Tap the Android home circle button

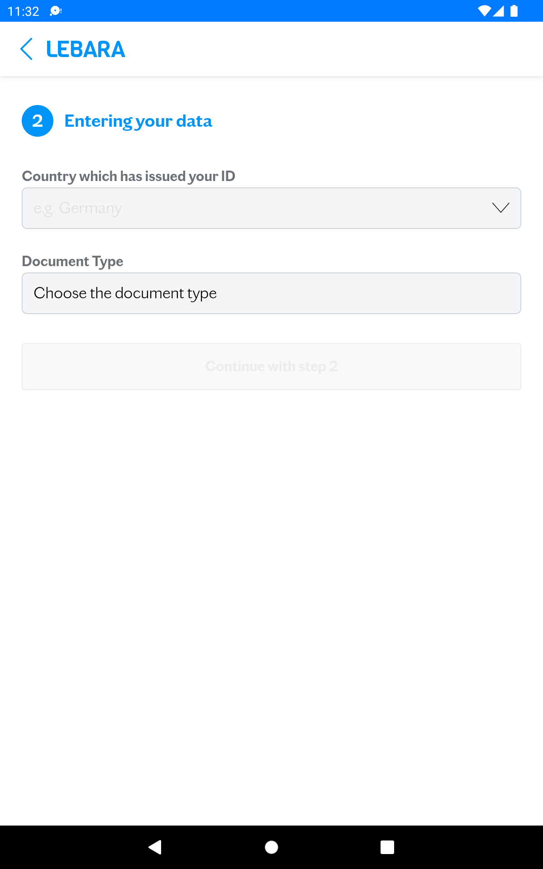(271, 847)
